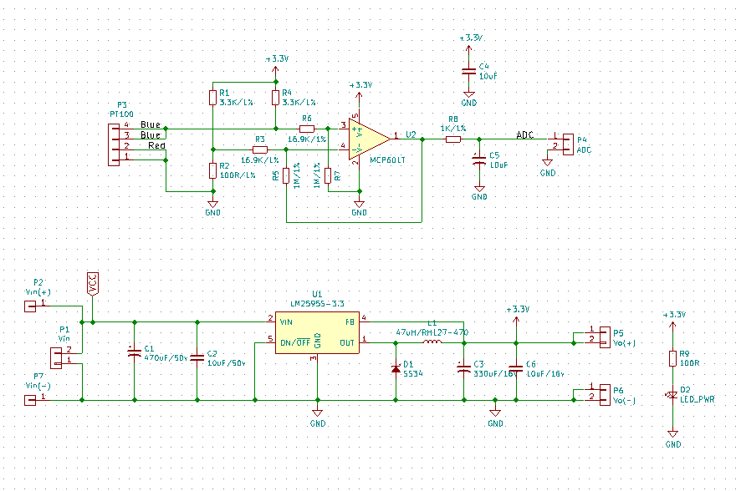Click the L1 inductor coil symbol
The height and width of the screenshot is (491, 736).
432,342
